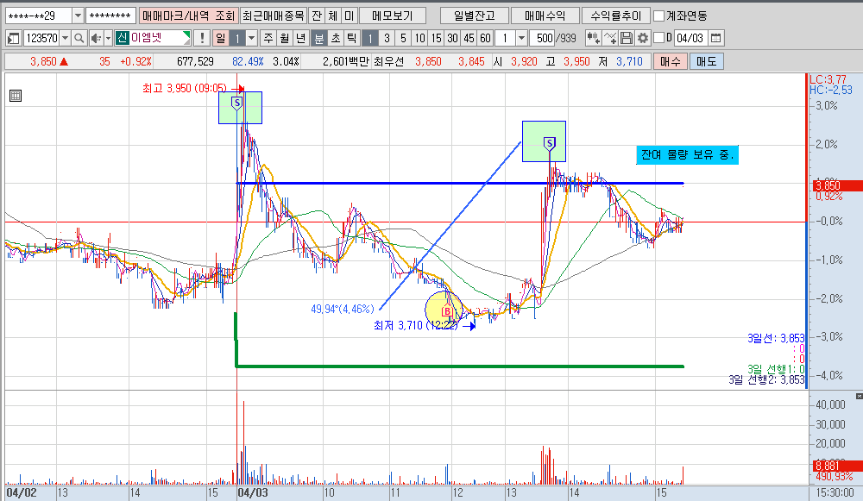Click the 잔 balance button

tap(317, 16)
